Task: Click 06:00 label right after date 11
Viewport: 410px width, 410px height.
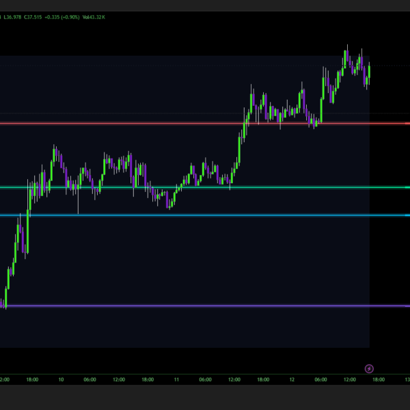Action: click(x=205, y=379)
